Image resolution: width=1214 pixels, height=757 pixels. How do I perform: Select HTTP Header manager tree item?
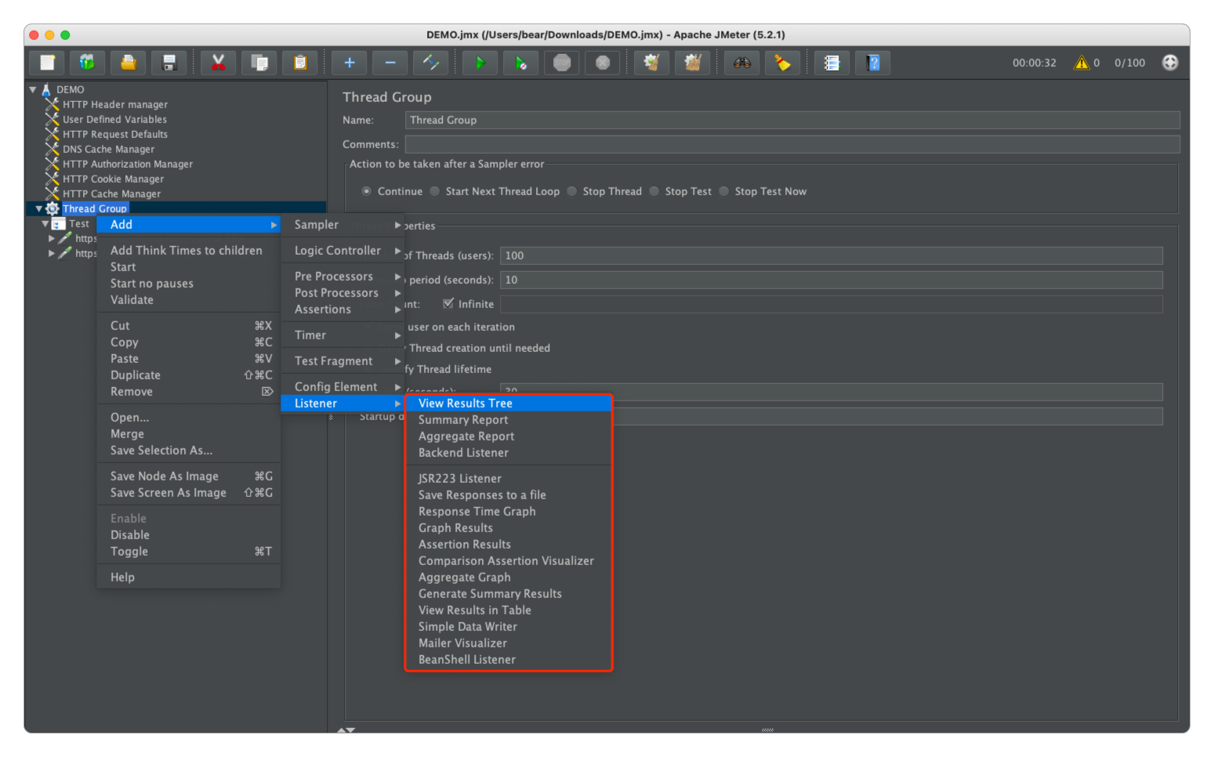[x=115, y=104]
